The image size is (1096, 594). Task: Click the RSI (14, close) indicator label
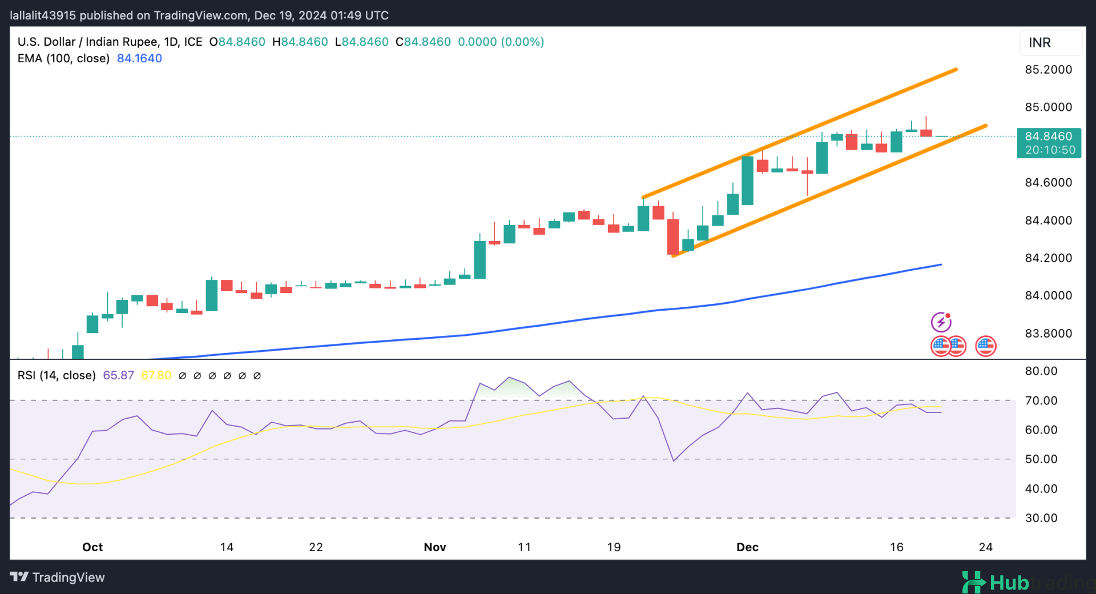click(57, 375)
